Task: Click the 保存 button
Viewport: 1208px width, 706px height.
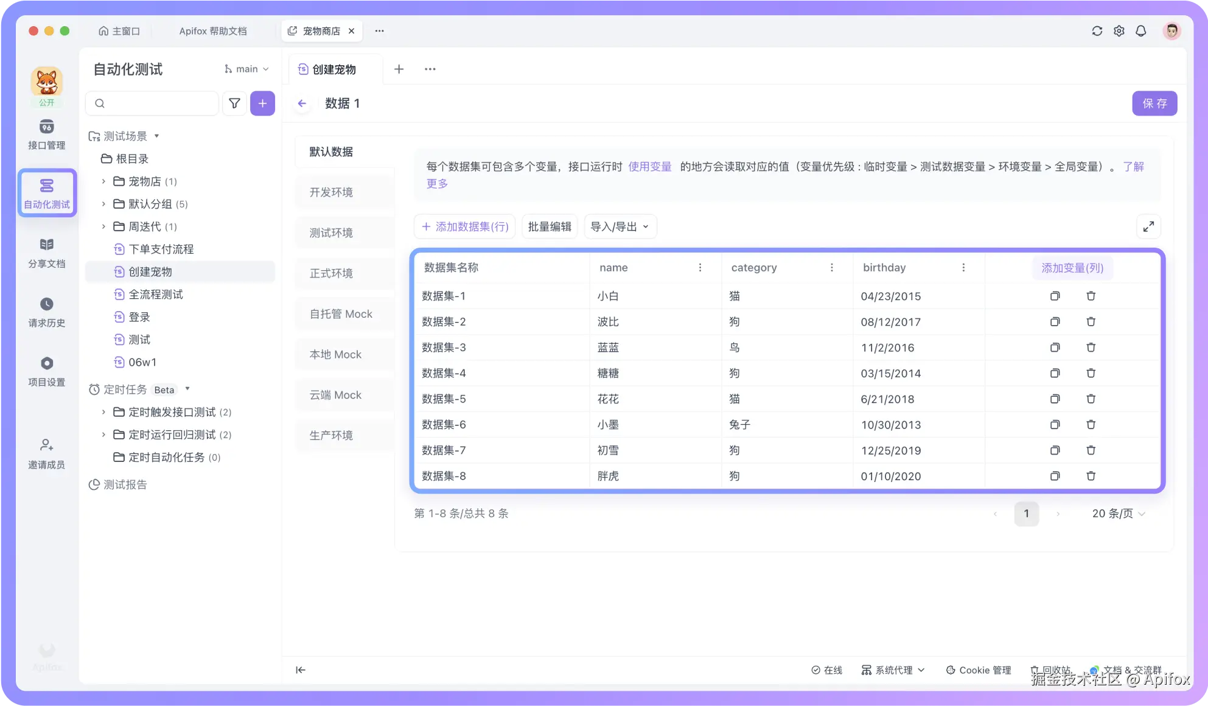Action: pyautogui.click(x=1154, y=103)
